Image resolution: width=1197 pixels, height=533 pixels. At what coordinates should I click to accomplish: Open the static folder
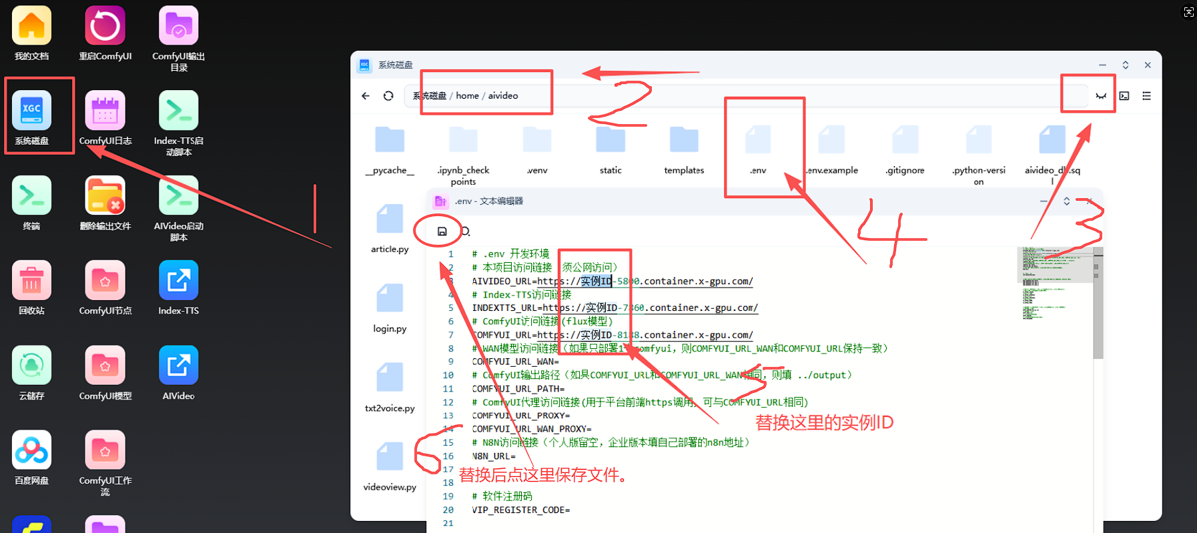tap(610, 141)
